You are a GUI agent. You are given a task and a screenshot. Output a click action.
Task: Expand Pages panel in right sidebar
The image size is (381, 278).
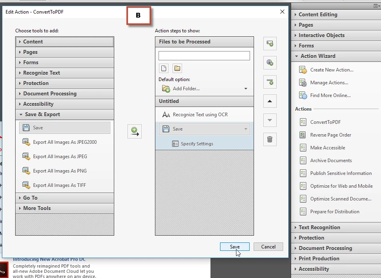(336, 25)
